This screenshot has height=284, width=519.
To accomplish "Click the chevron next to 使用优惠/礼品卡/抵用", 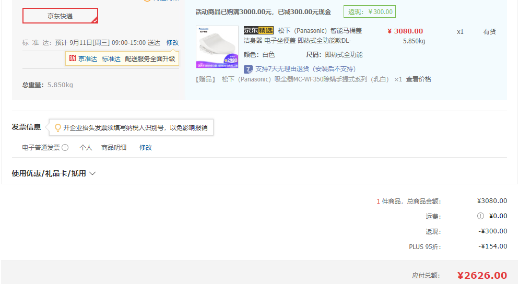I will [x=93, y=173].
